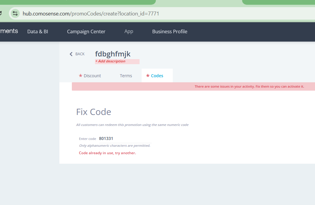315x205 pixels.
Task: Click the site information icon in address bar
Action: pyautogui.click(x=15, y=14)
